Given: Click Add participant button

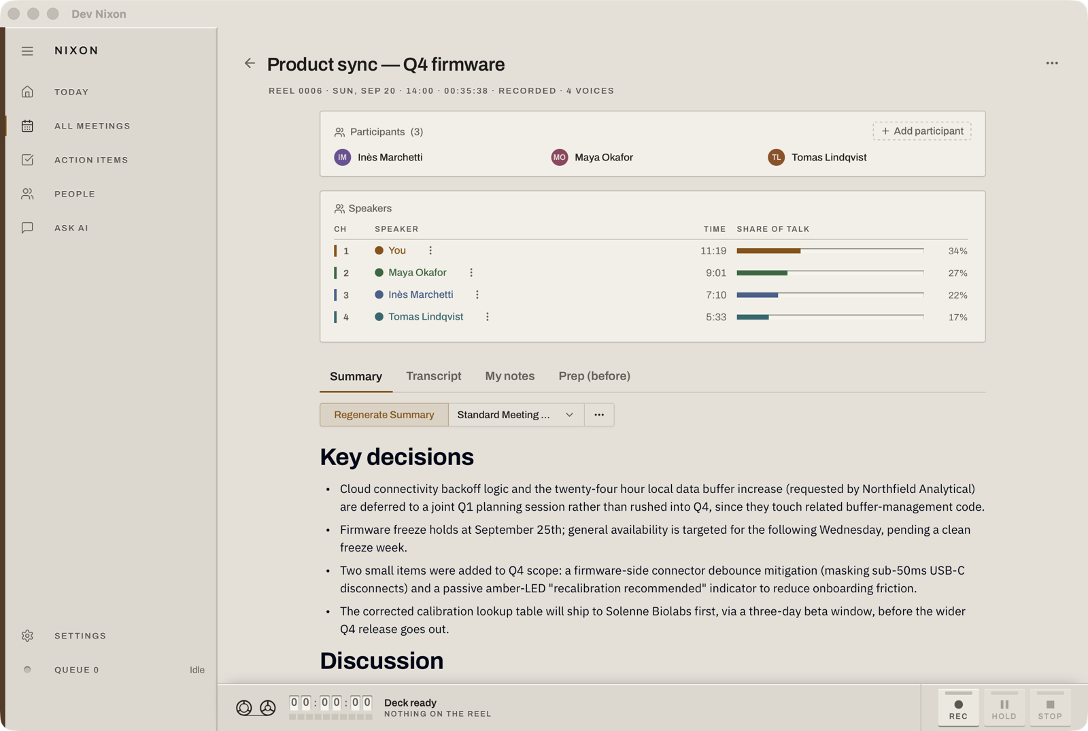Looking at the screenshot, I should [922, 131].
